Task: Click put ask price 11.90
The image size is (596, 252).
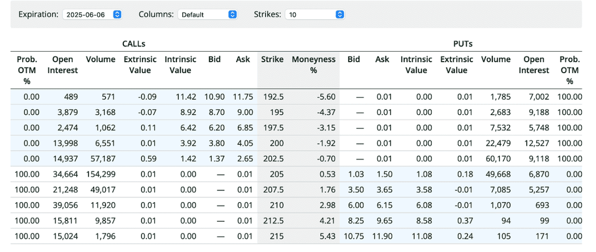Action: [383, 236]
